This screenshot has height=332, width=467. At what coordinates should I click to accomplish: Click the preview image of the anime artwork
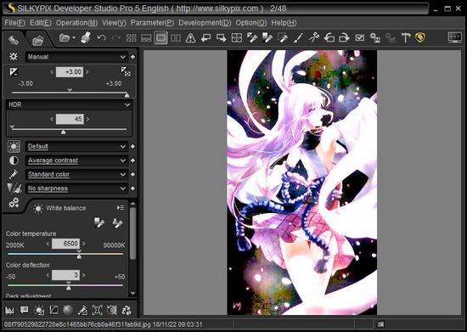pos(302,183)
